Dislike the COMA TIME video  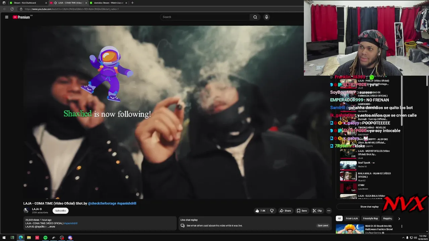tap(272, 211)
